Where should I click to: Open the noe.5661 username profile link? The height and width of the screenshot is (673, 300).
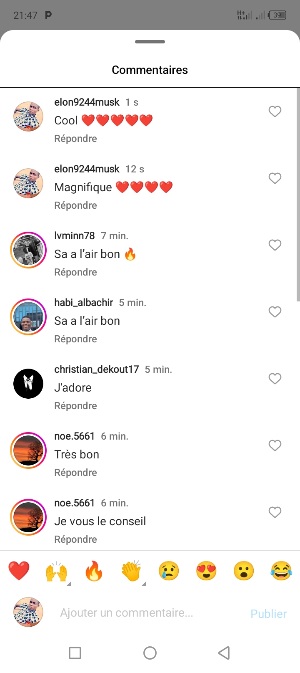[x=75, y=436]
